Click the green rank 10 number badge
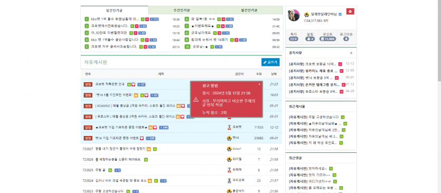The height and width of the screenshot is (193, 441). click(x=187, y=47)
